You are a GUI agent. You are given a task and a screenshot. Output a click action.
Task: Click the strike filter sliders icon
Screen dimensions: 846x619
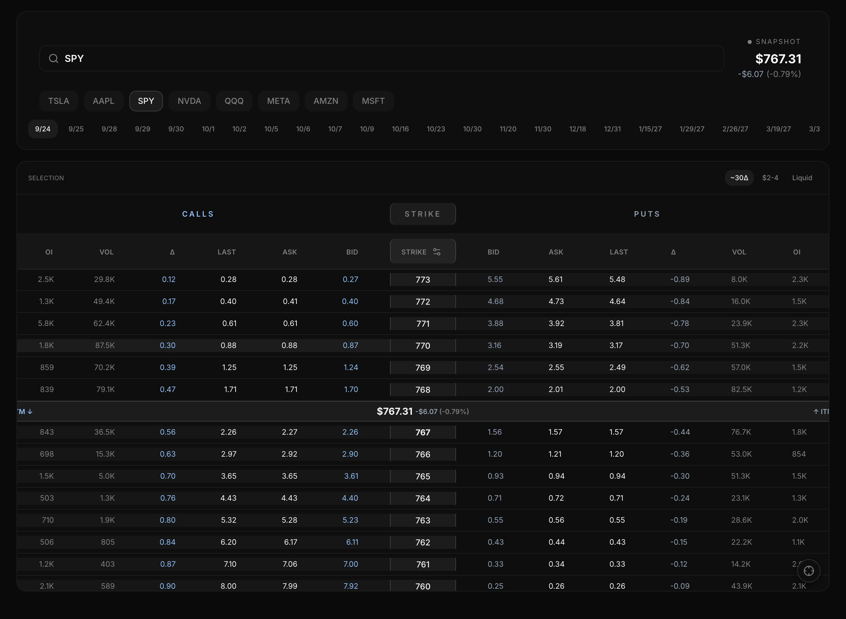[x=436, y=252]
